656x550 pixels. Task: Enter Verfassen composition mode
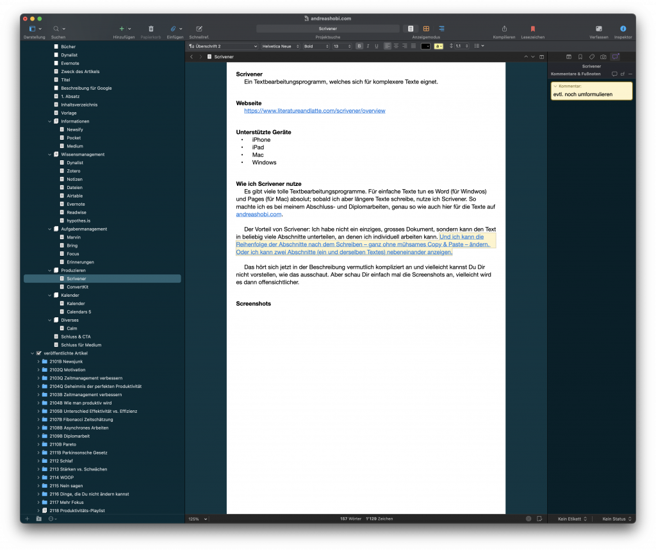click(599, 29)
